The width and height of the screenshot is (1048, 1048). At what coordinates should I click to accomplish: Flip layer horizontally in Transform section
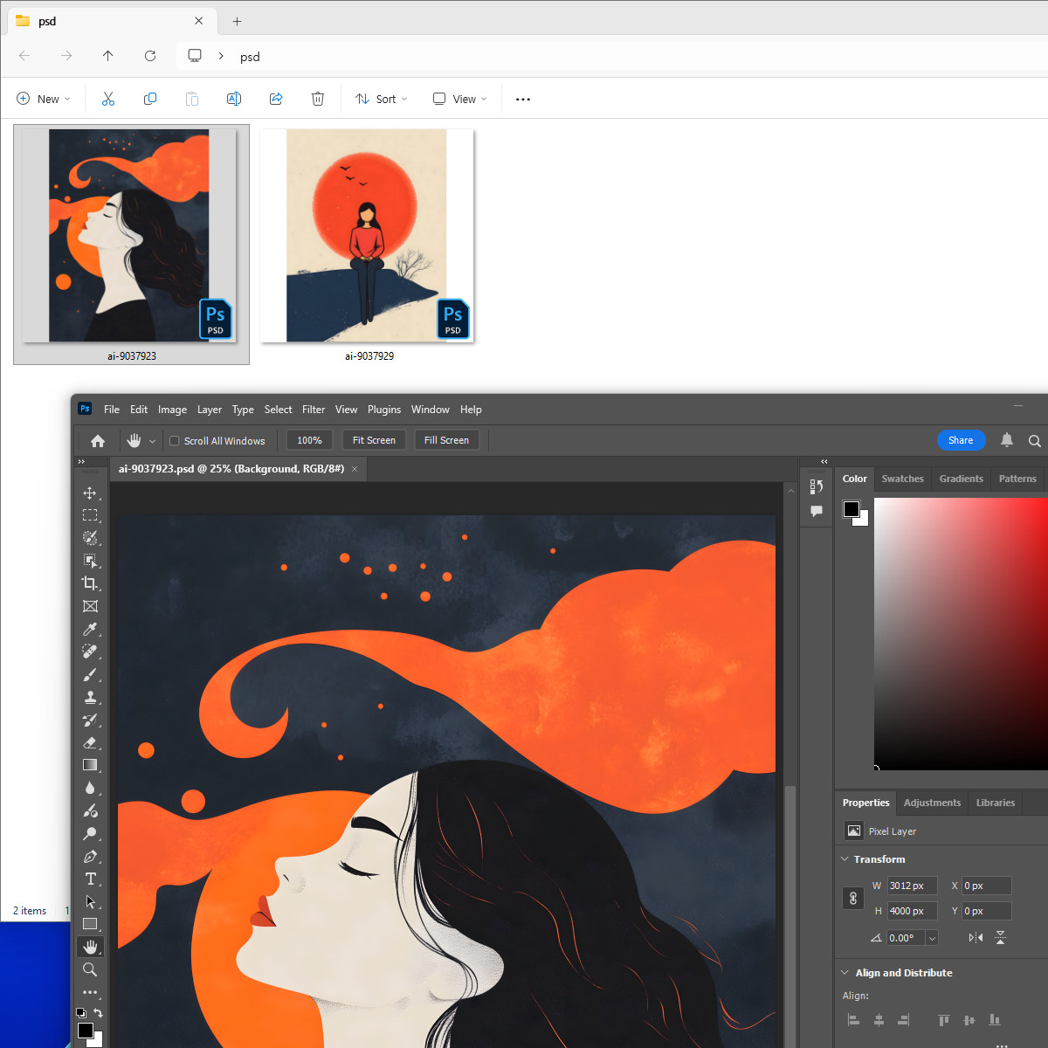(976, 937)
